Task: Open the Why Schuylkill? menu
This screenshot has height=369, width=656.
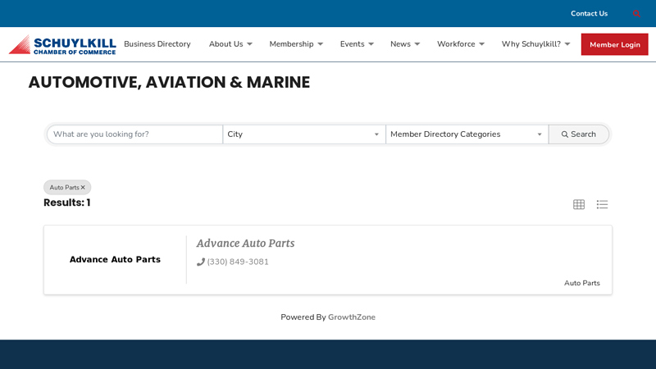Action: click(535, 44)
